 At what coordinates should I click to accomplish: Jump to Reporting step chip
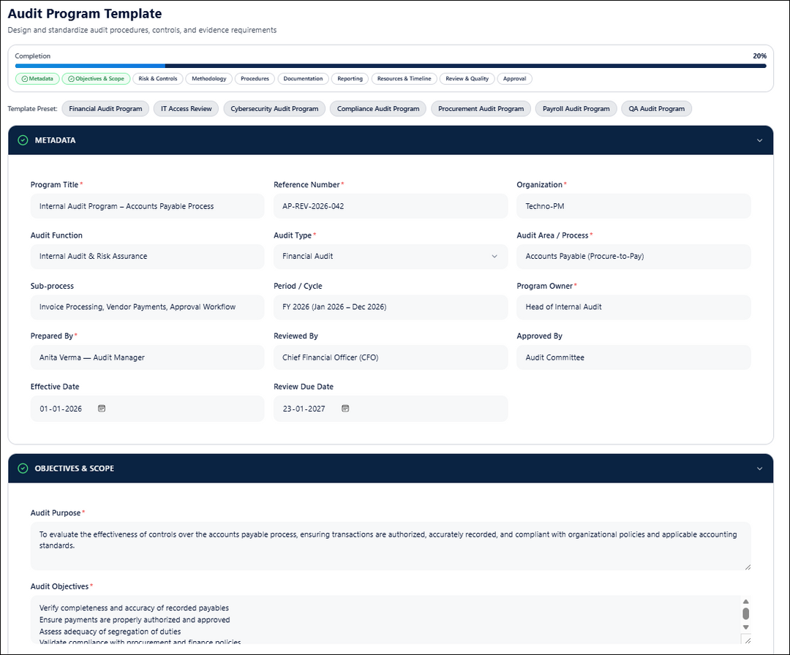tap(350, 78)
